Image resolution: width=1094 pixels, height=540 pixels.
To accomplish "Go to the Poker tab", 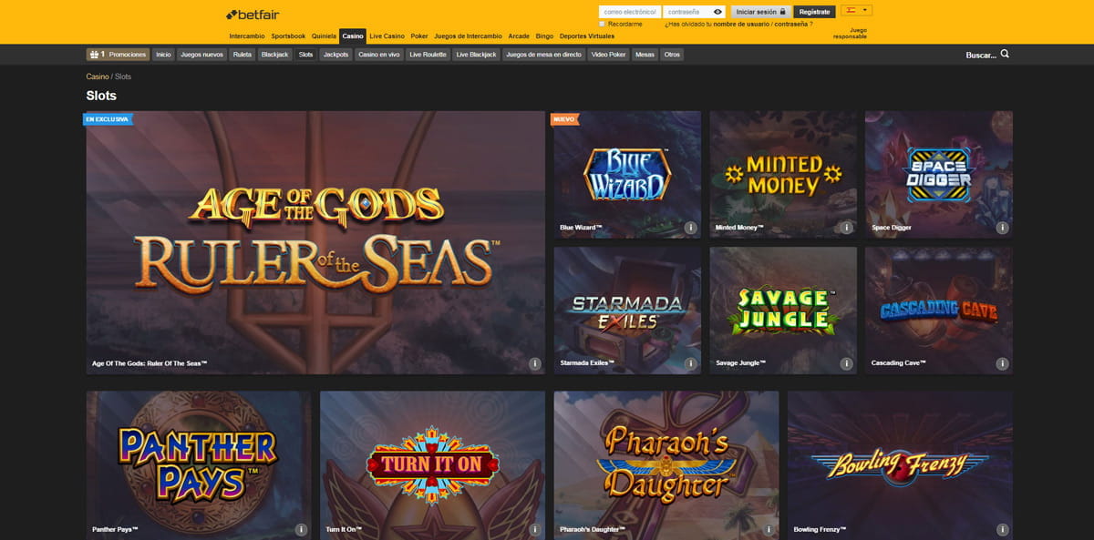I will [x=419, y=36].
